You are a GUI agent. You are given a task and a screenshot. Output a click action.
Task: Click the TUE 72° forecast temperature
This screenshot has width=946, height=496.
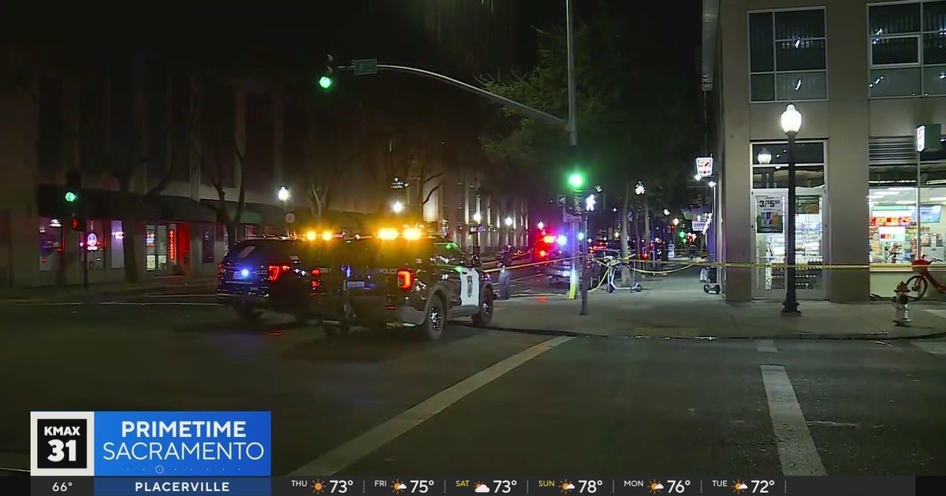[x=762, y=487]
